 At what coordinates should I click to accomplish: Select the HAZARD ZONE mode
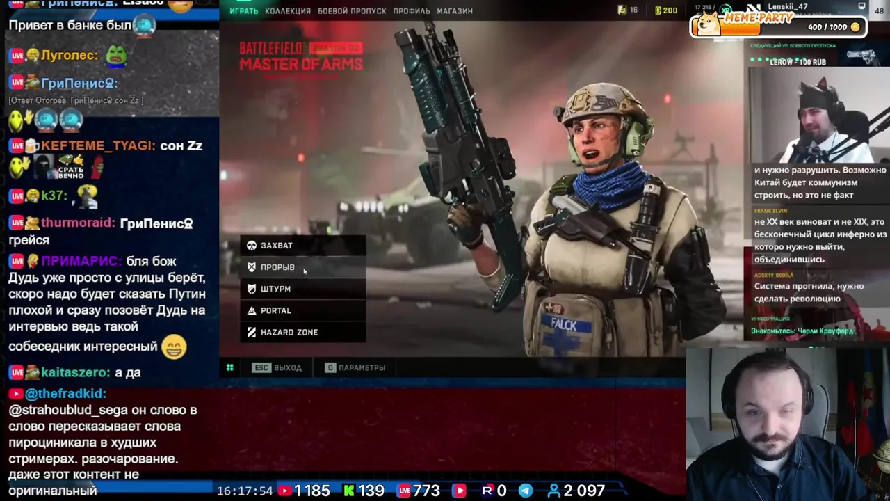click(x=303, y=332)
